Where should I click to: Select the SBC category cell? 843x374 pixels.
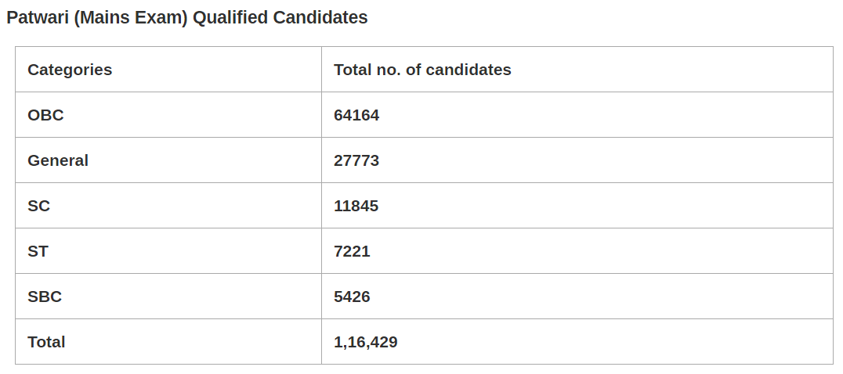(45, 297)
